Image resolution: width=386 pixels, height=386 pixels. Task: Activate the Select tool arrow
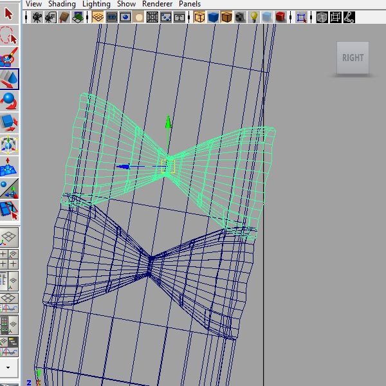[9, 14]
